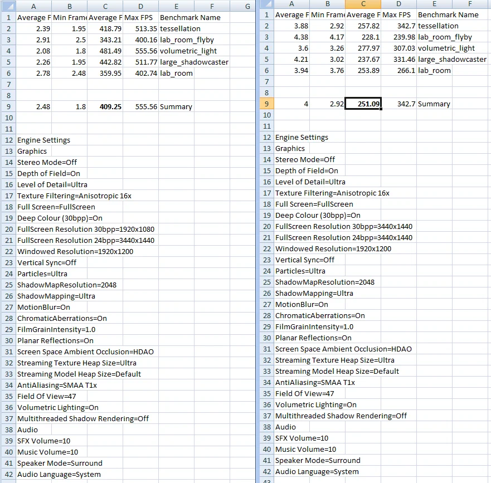Click 'Benchmark Name' header in left sheet
The height and width of the screenshot is (483, 491).
pyautogui.click(x=190, y=17)
